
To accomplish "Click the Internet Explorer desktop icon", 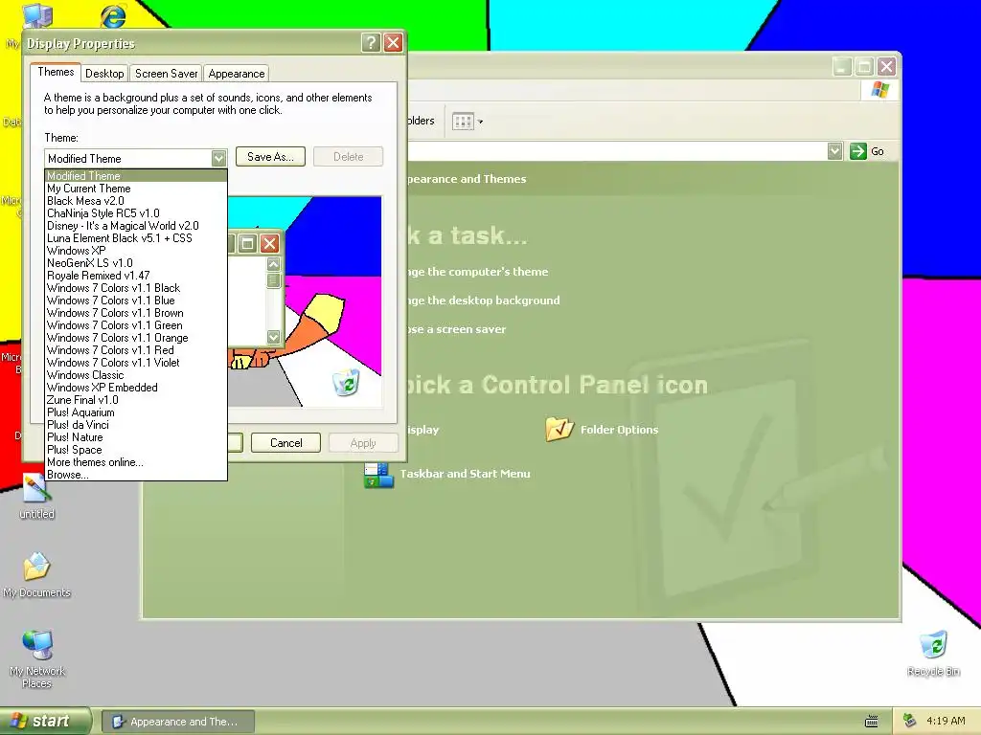I will pyautogui.click(x=113, y=15).
